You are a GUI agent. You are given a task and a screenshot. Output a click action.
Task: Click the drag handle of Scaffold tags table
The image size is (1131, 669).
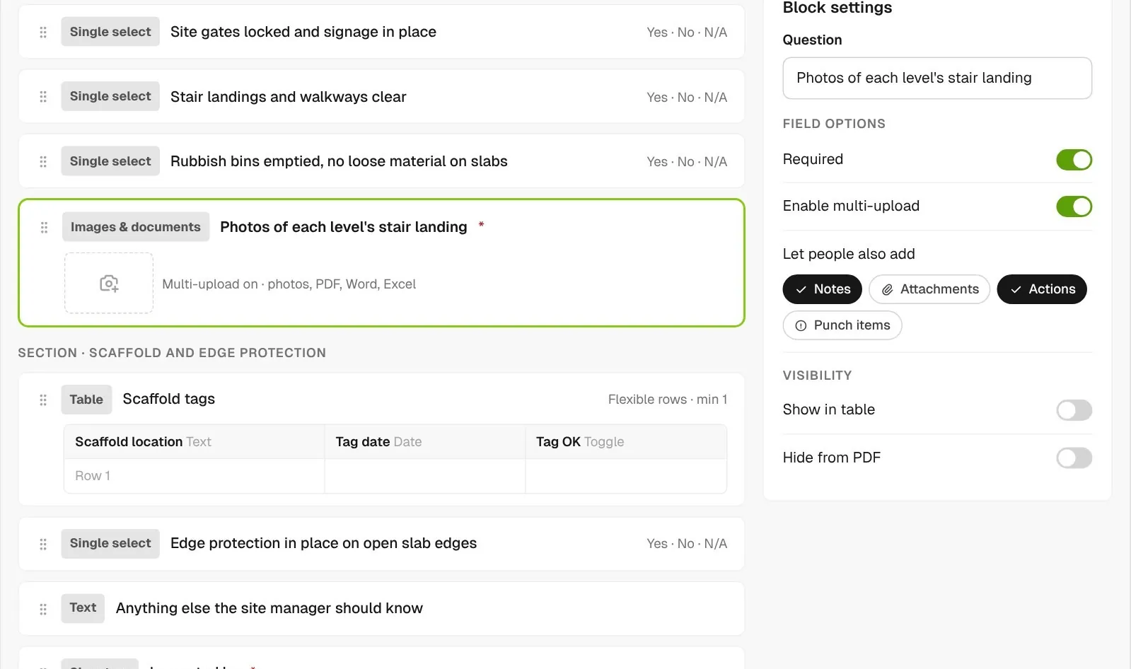pos(43,400)
